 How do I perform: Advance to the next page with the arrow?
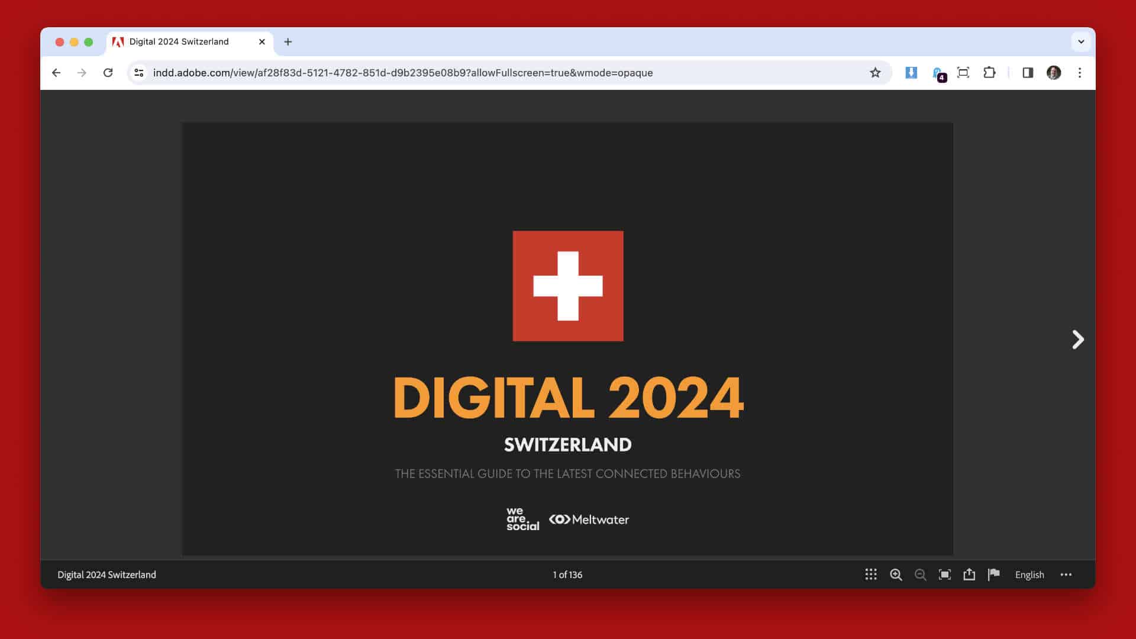pyautogui.click(x=1077, y=340)
